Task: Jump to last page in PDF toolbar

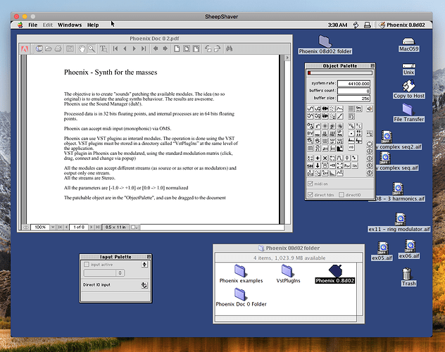Action: [144, 49]
